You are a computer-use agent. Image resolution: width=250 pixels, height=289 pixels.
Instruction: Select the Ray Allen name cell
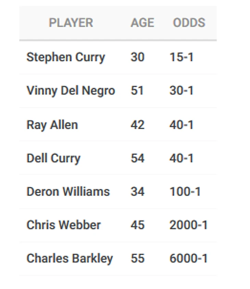(52, 125)
